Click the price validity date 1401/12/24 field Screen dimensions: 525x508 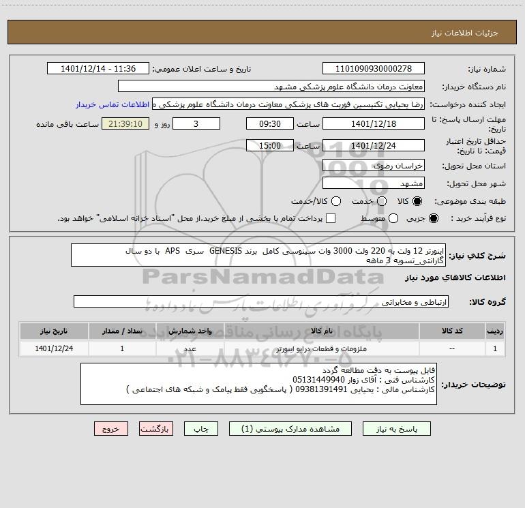(374, 145)
